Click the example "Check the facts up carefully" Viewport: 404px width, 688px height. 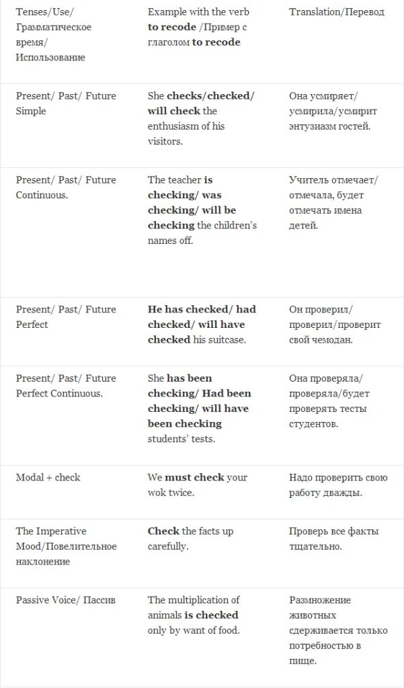tap(191, 538)
